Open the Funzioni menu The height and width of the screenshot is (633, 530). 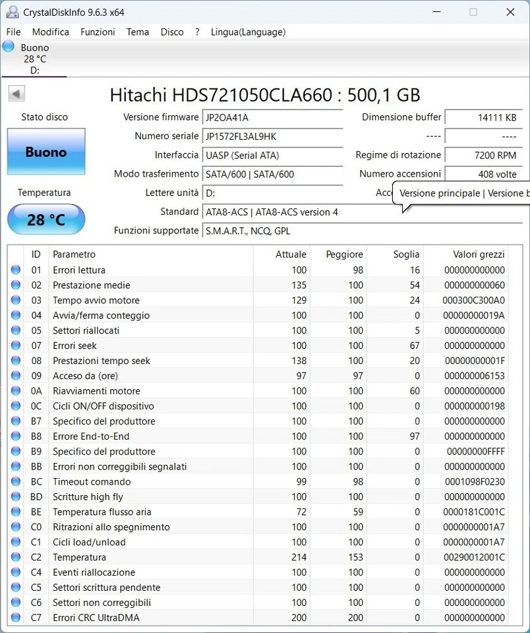[98, 32]
